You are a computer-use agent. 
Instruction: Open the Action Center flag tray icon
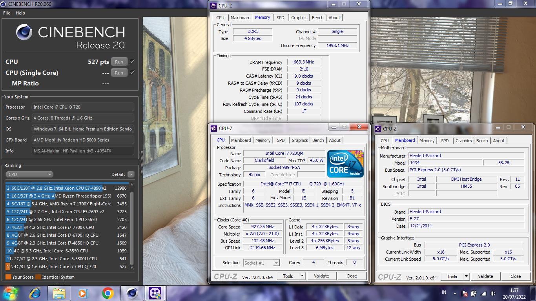tap(464, 294)
